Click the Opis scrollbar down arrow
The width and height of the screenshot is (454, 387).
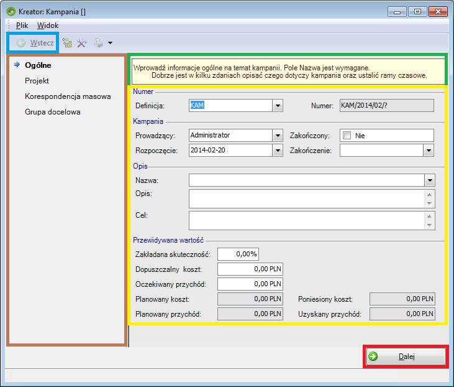pyautogui.click(x=429, y=203)
